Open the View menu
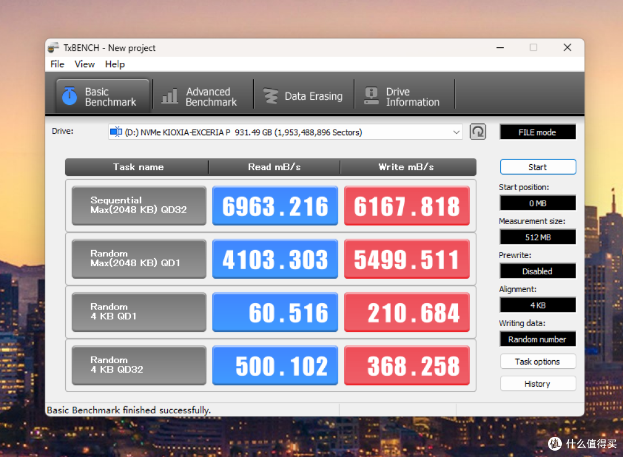Image resolution: width=623 pixels, height=457 pixels. (x=85, y=64)
